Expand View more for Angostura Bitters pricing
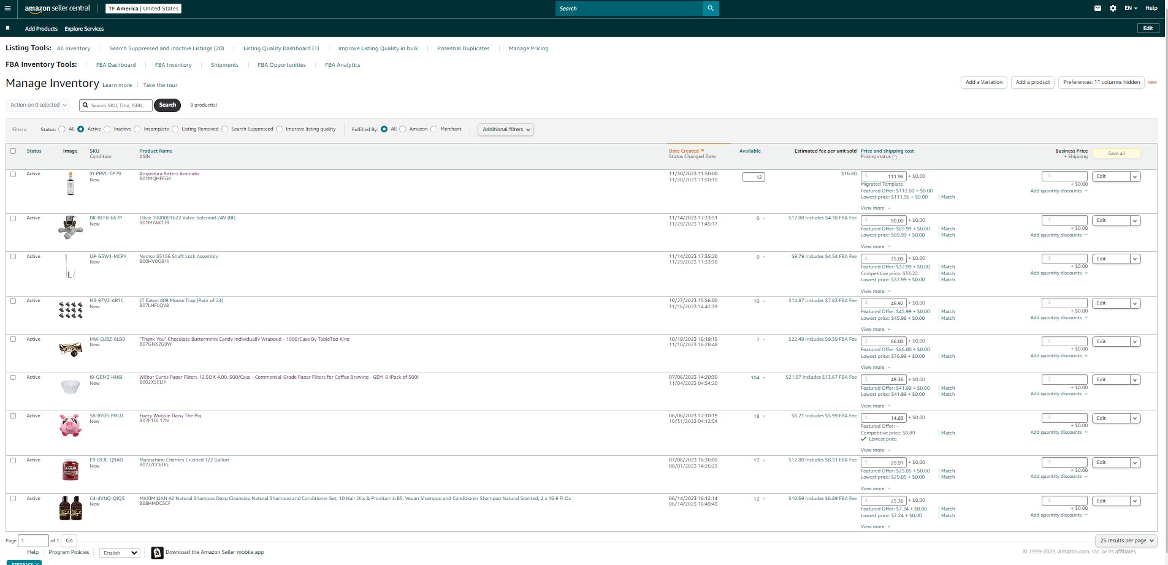Viewport: 1168px width, 565px height. coord(875,208)
